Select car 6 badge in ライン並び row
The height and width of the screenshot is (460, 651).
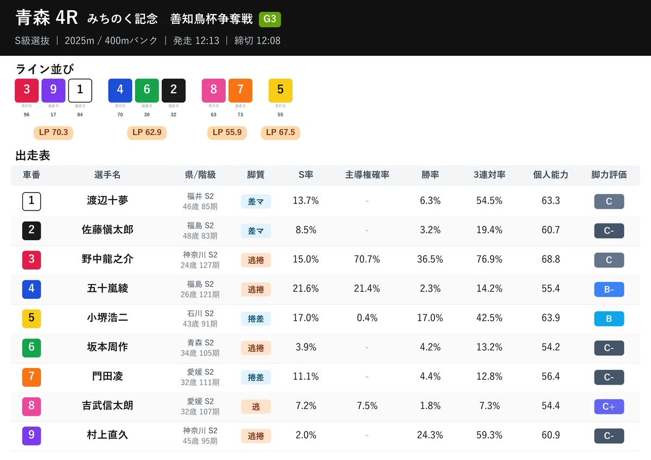(146, 91)
